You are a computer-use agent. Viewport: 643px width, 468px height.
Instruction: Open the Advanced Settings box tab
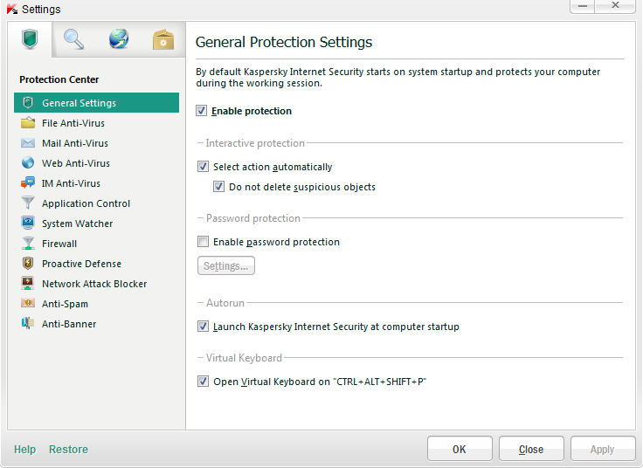(162, 39)
